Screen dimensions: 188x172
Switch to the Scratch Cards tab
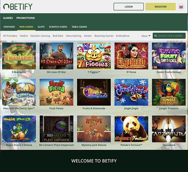58,27
